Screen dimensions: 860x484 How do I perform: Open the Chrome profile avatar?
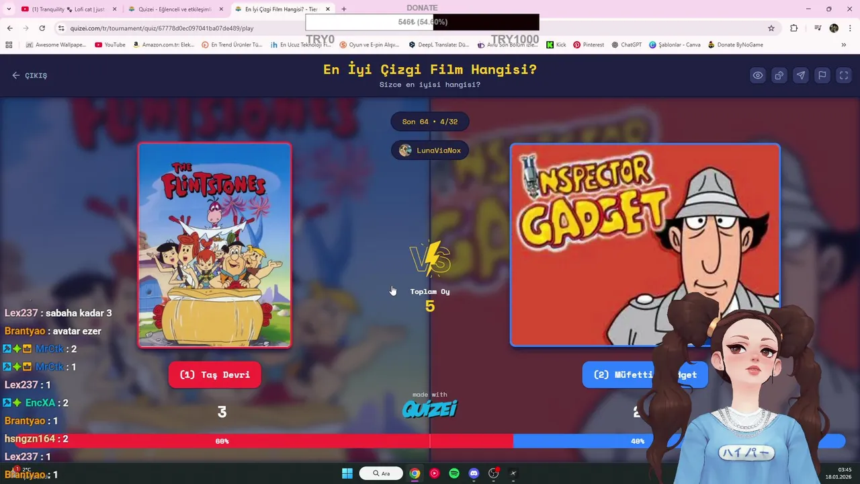pos(834,28)
